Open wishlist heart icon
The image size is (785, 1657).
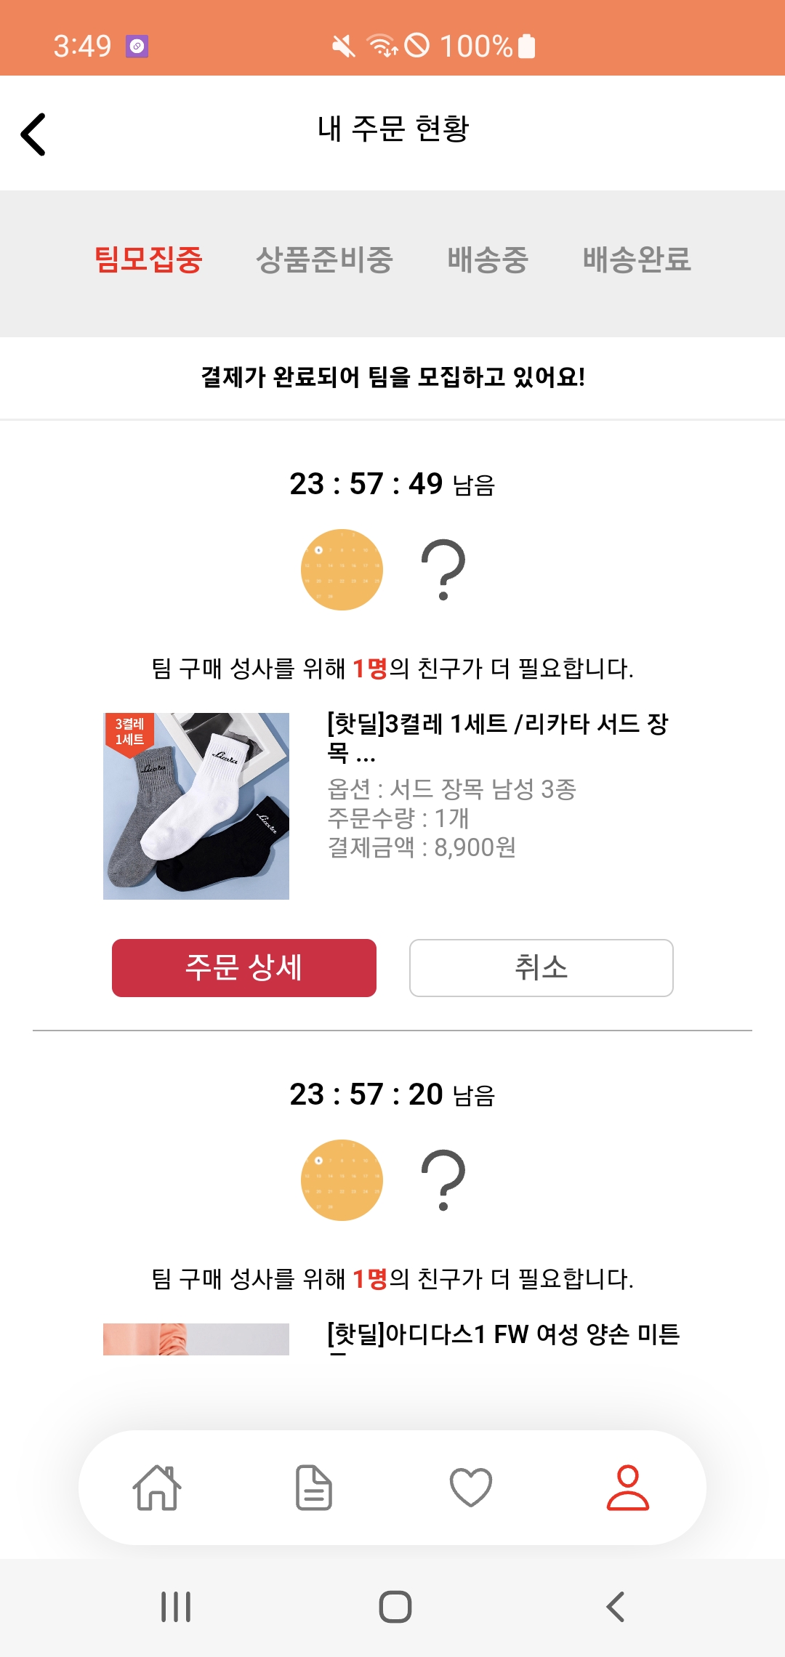(x=471, y=1488)
